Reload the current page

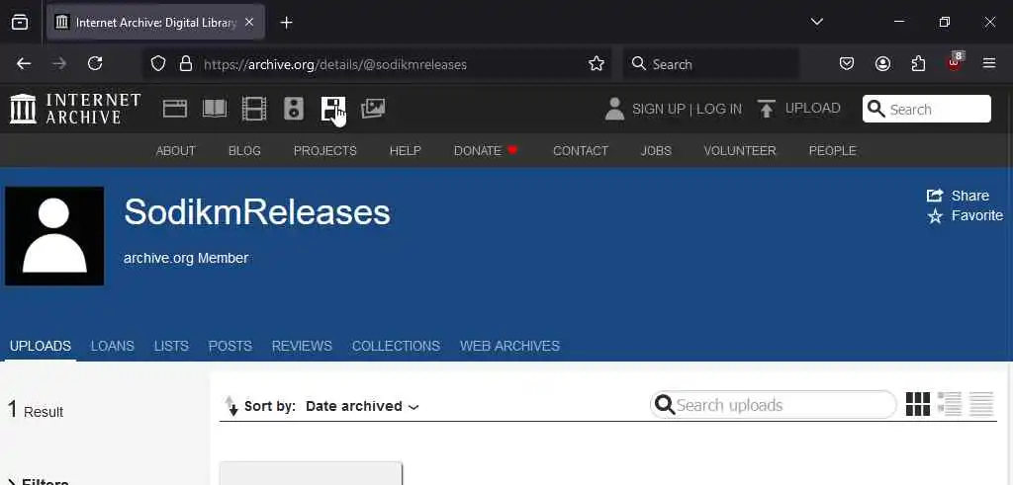tap(95, 63)
